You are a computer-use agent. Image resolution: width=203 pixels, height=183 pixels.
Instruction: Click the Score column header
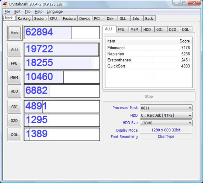(172, 41)
